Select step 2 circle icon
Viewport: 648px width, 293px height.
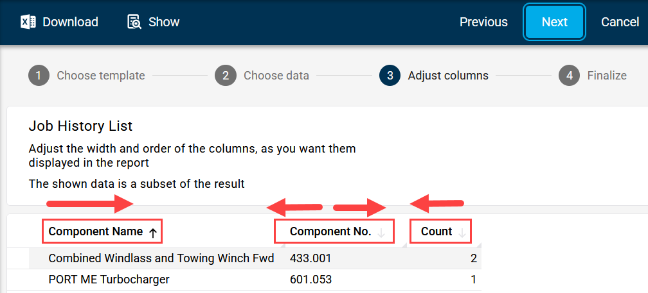(226, 76)
